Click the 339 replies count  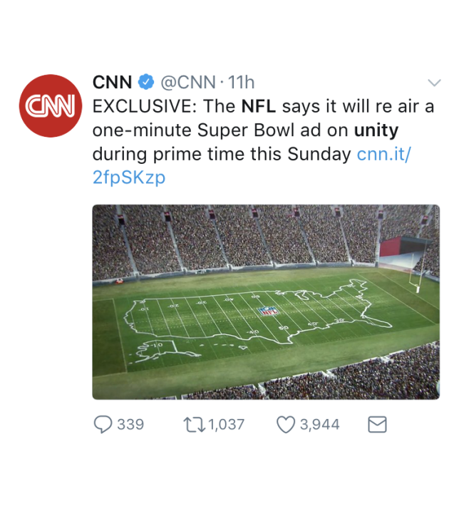click(x=130, y=425)
